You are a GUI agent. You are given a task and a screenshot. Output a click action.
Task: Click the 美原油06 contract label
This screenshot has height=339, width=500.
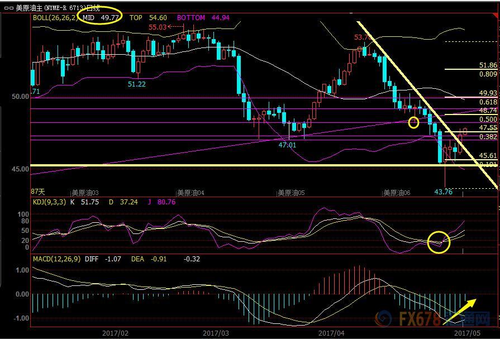click(396, 193)
